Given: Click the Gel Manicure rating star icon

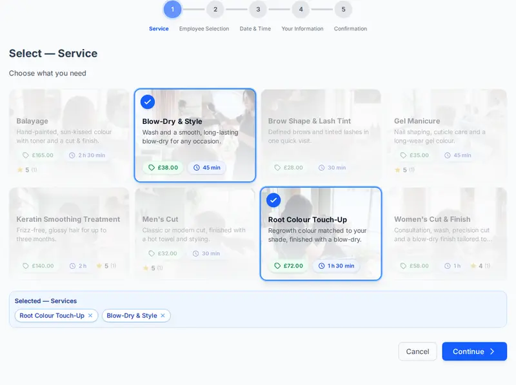Looking at the screenshot, I should (397, 170).
